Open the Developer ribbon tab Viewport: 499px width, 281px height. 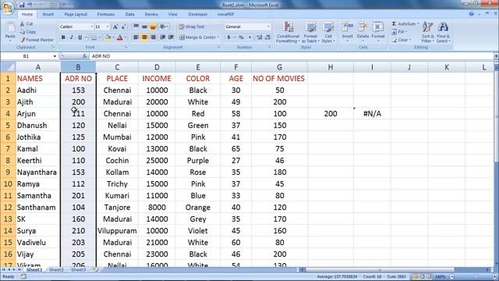coord(197,14)
